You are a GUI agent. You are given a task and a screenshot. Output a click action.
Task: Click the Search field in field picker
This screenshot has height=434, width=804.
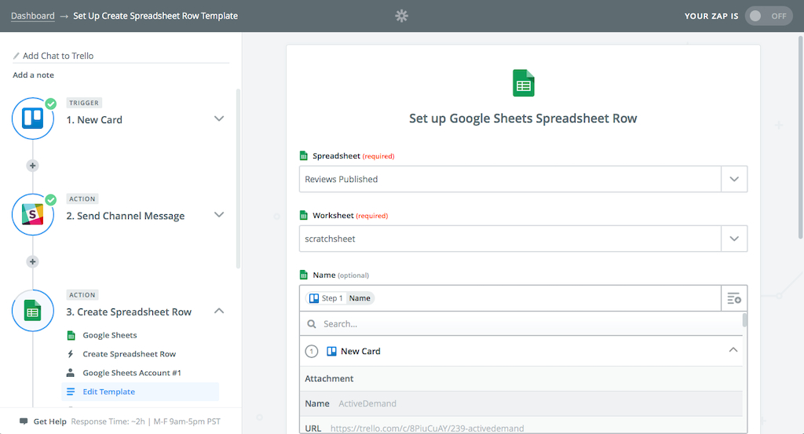[x=518, y=323]
